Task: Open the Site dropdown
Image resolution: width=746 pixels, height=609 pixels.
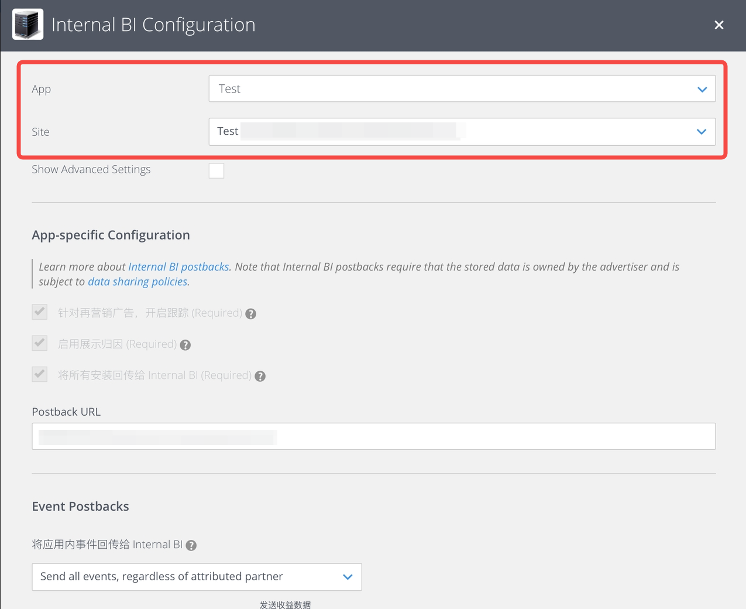Action: click(x=462, y=132)
